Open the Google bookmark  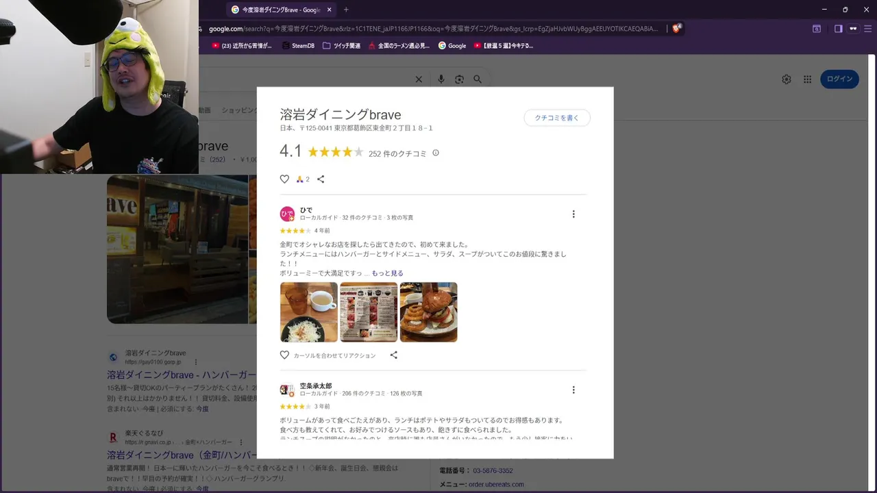[452, 46]
